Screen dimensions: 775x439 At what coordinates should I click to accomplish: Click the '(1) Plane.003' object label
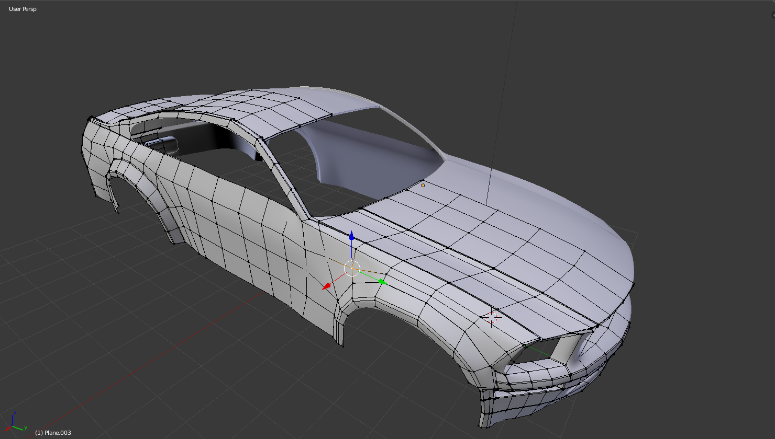(x=53, y=433)
